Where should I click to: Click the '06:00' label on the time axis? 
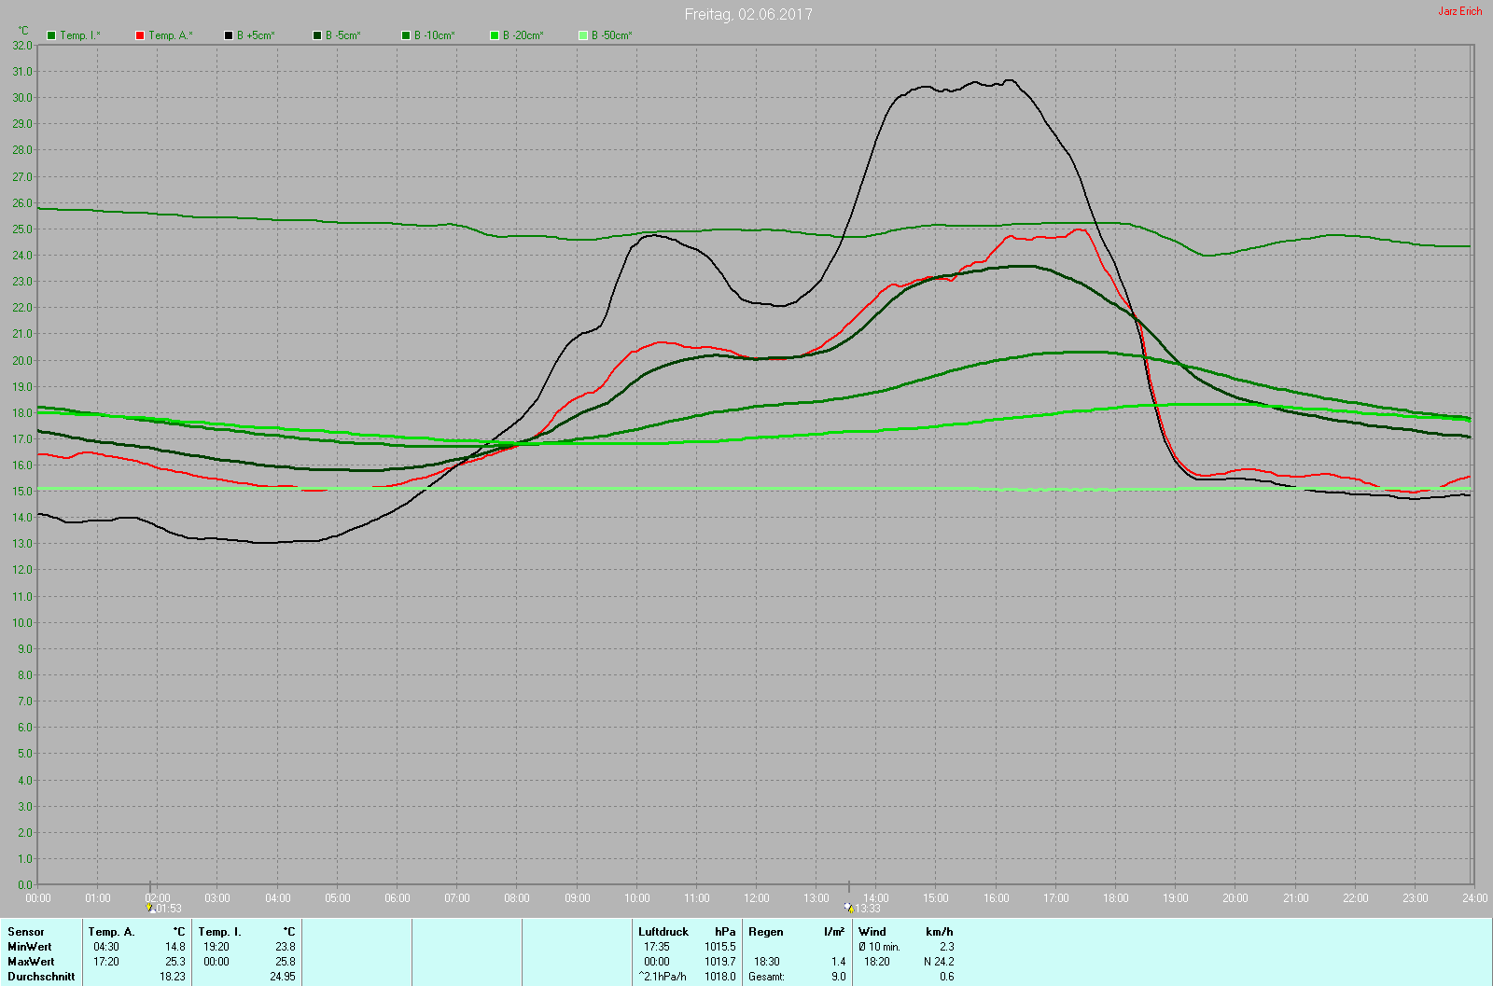[398, 898]
